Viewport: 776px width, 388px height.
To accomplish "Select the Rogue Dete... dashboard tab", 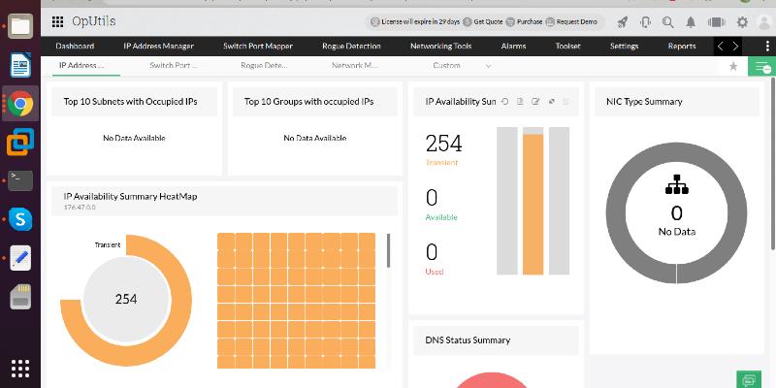I will click(264, 65).
